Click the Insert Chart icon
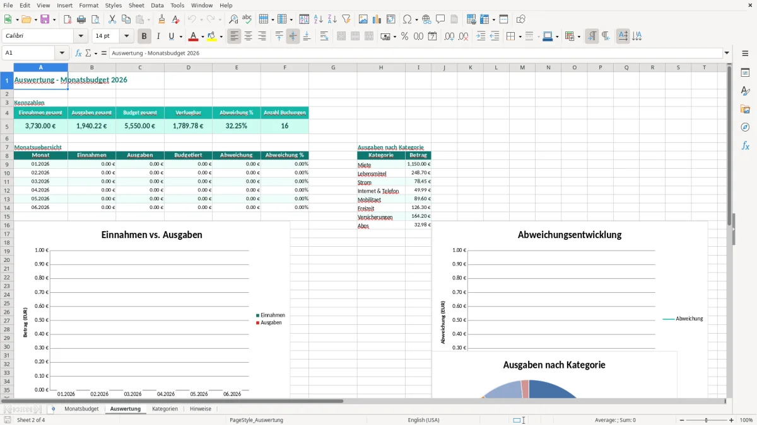This screenshot has width=757, height=425. tap(377, 20)
